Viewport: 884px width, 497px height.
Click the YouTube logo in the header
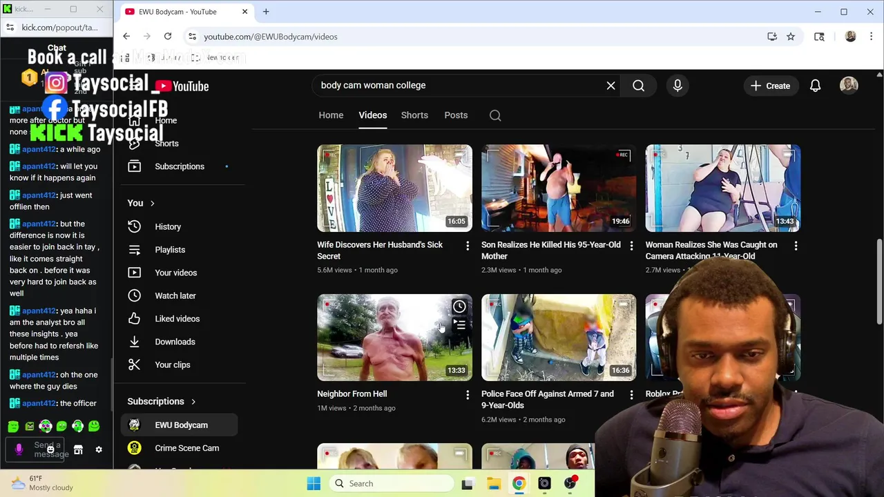(182, 86)
